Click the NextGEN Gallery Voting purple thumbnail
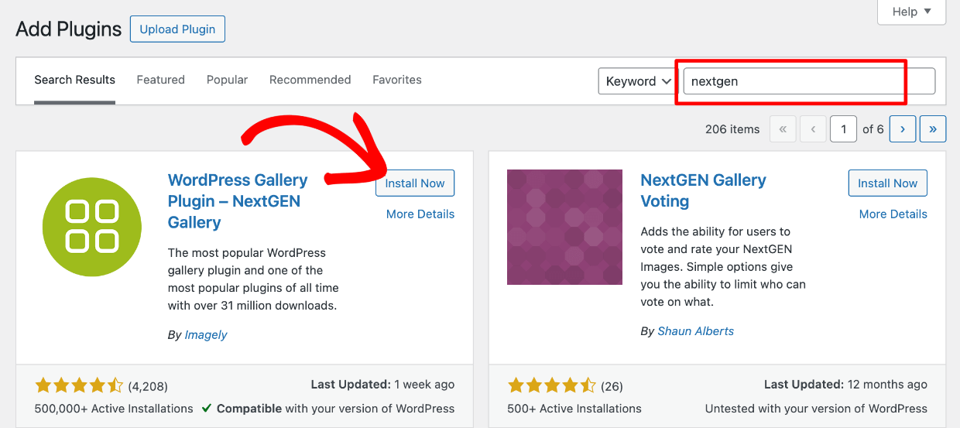The image size is (960, 428). tap(564, 228)
